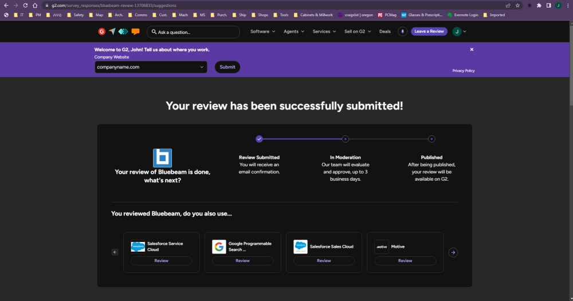
Task: Open the Deals page
Action: pos(385,32)
